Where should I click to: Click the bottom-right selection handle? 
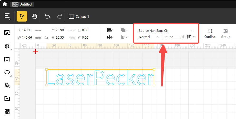154,85
